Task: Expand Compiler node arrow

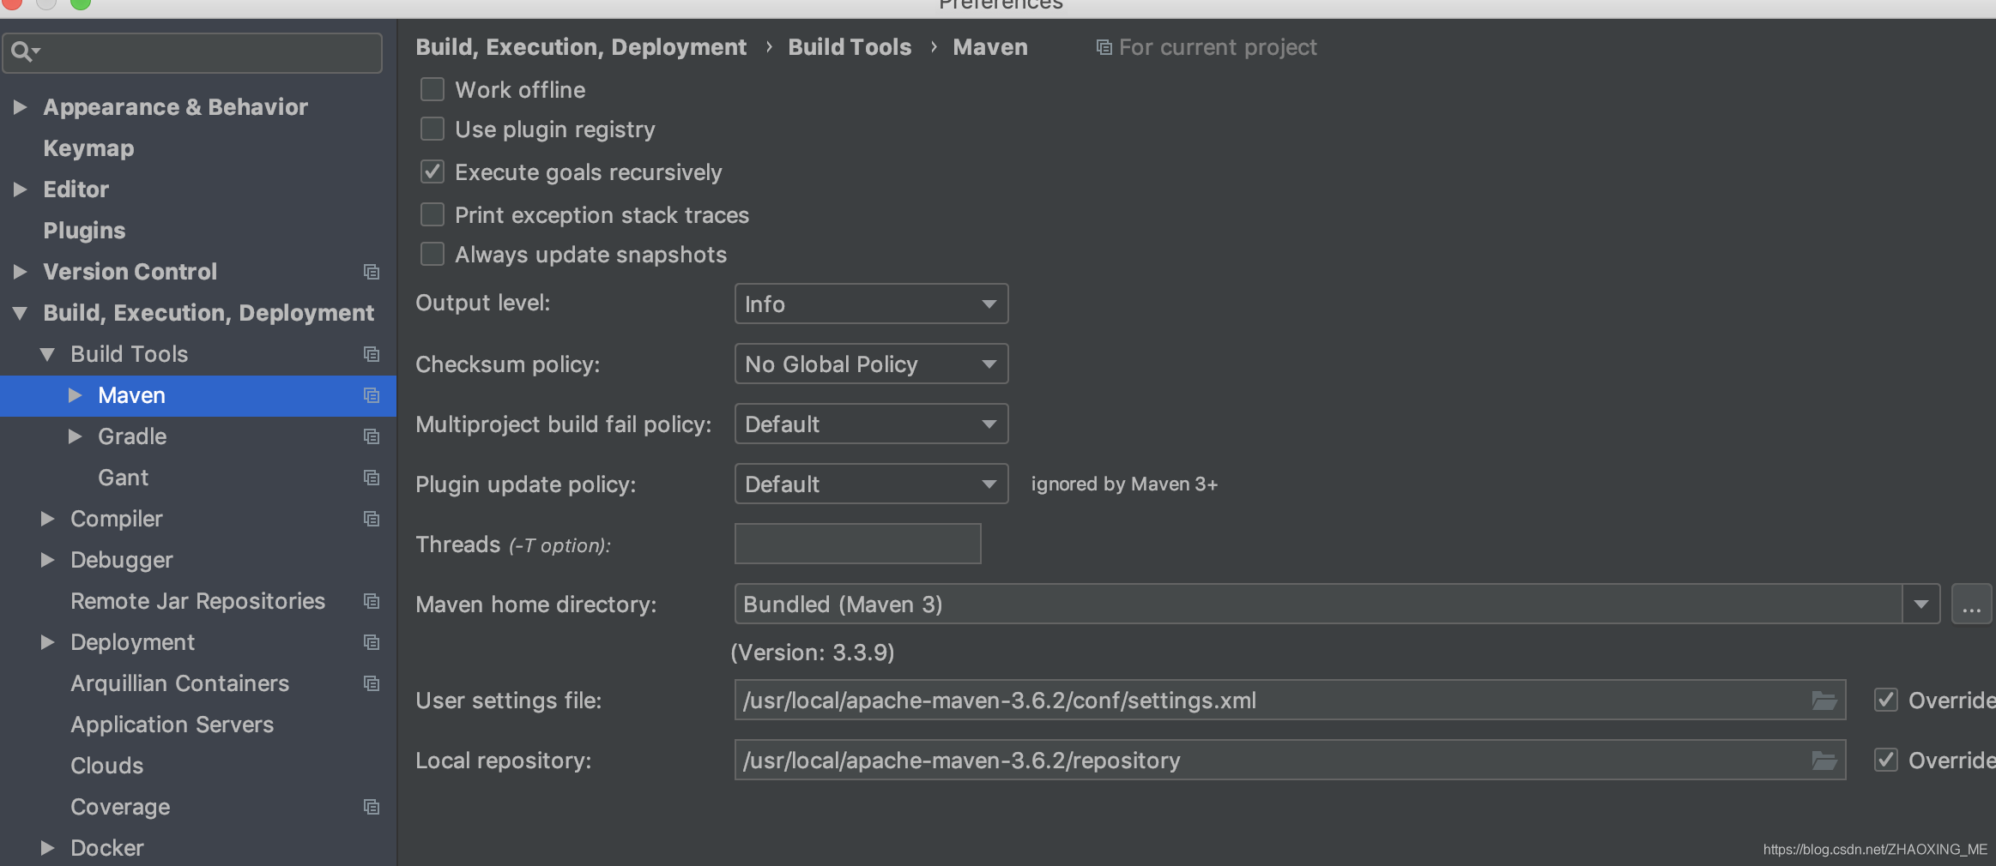Action: [48, 519]
